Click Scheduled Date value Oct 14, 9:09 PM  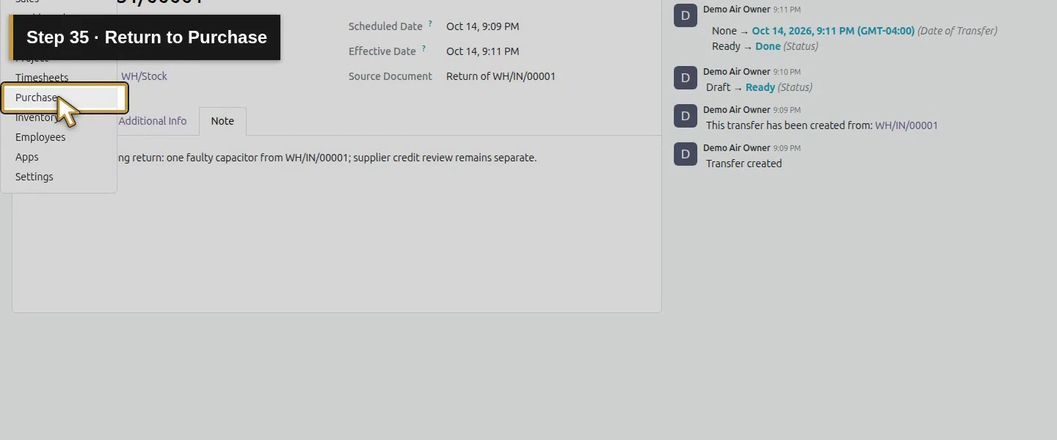[482, 26]
